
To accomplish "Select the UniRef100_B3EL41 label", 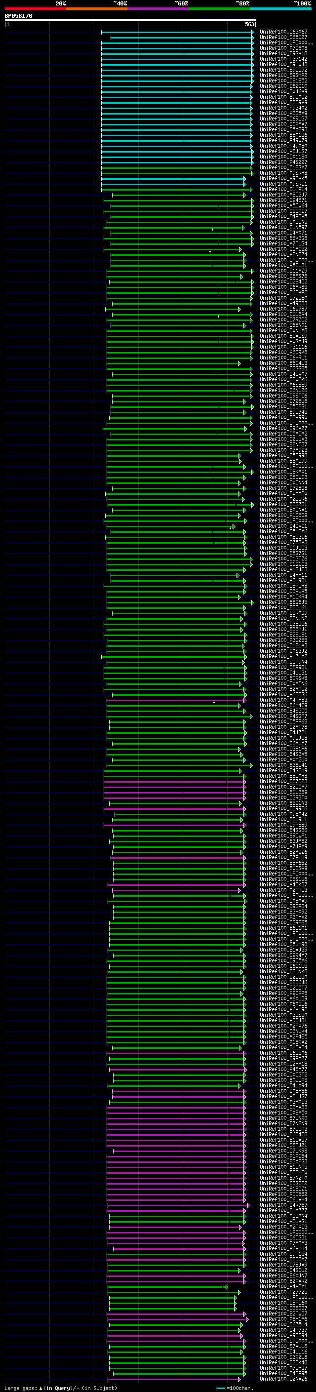I will pyautogui.click(x=283, y=765).
